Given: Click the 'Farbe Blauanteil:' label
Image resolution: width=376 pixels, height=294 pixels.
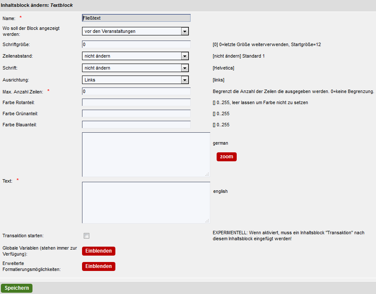Looking at the screenshot, I should [20, 125].
